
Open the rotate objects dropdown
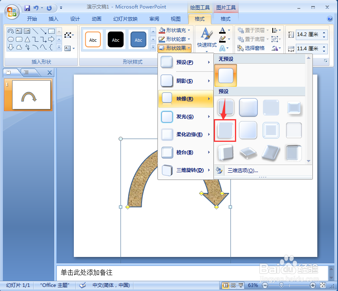point(276,48)
